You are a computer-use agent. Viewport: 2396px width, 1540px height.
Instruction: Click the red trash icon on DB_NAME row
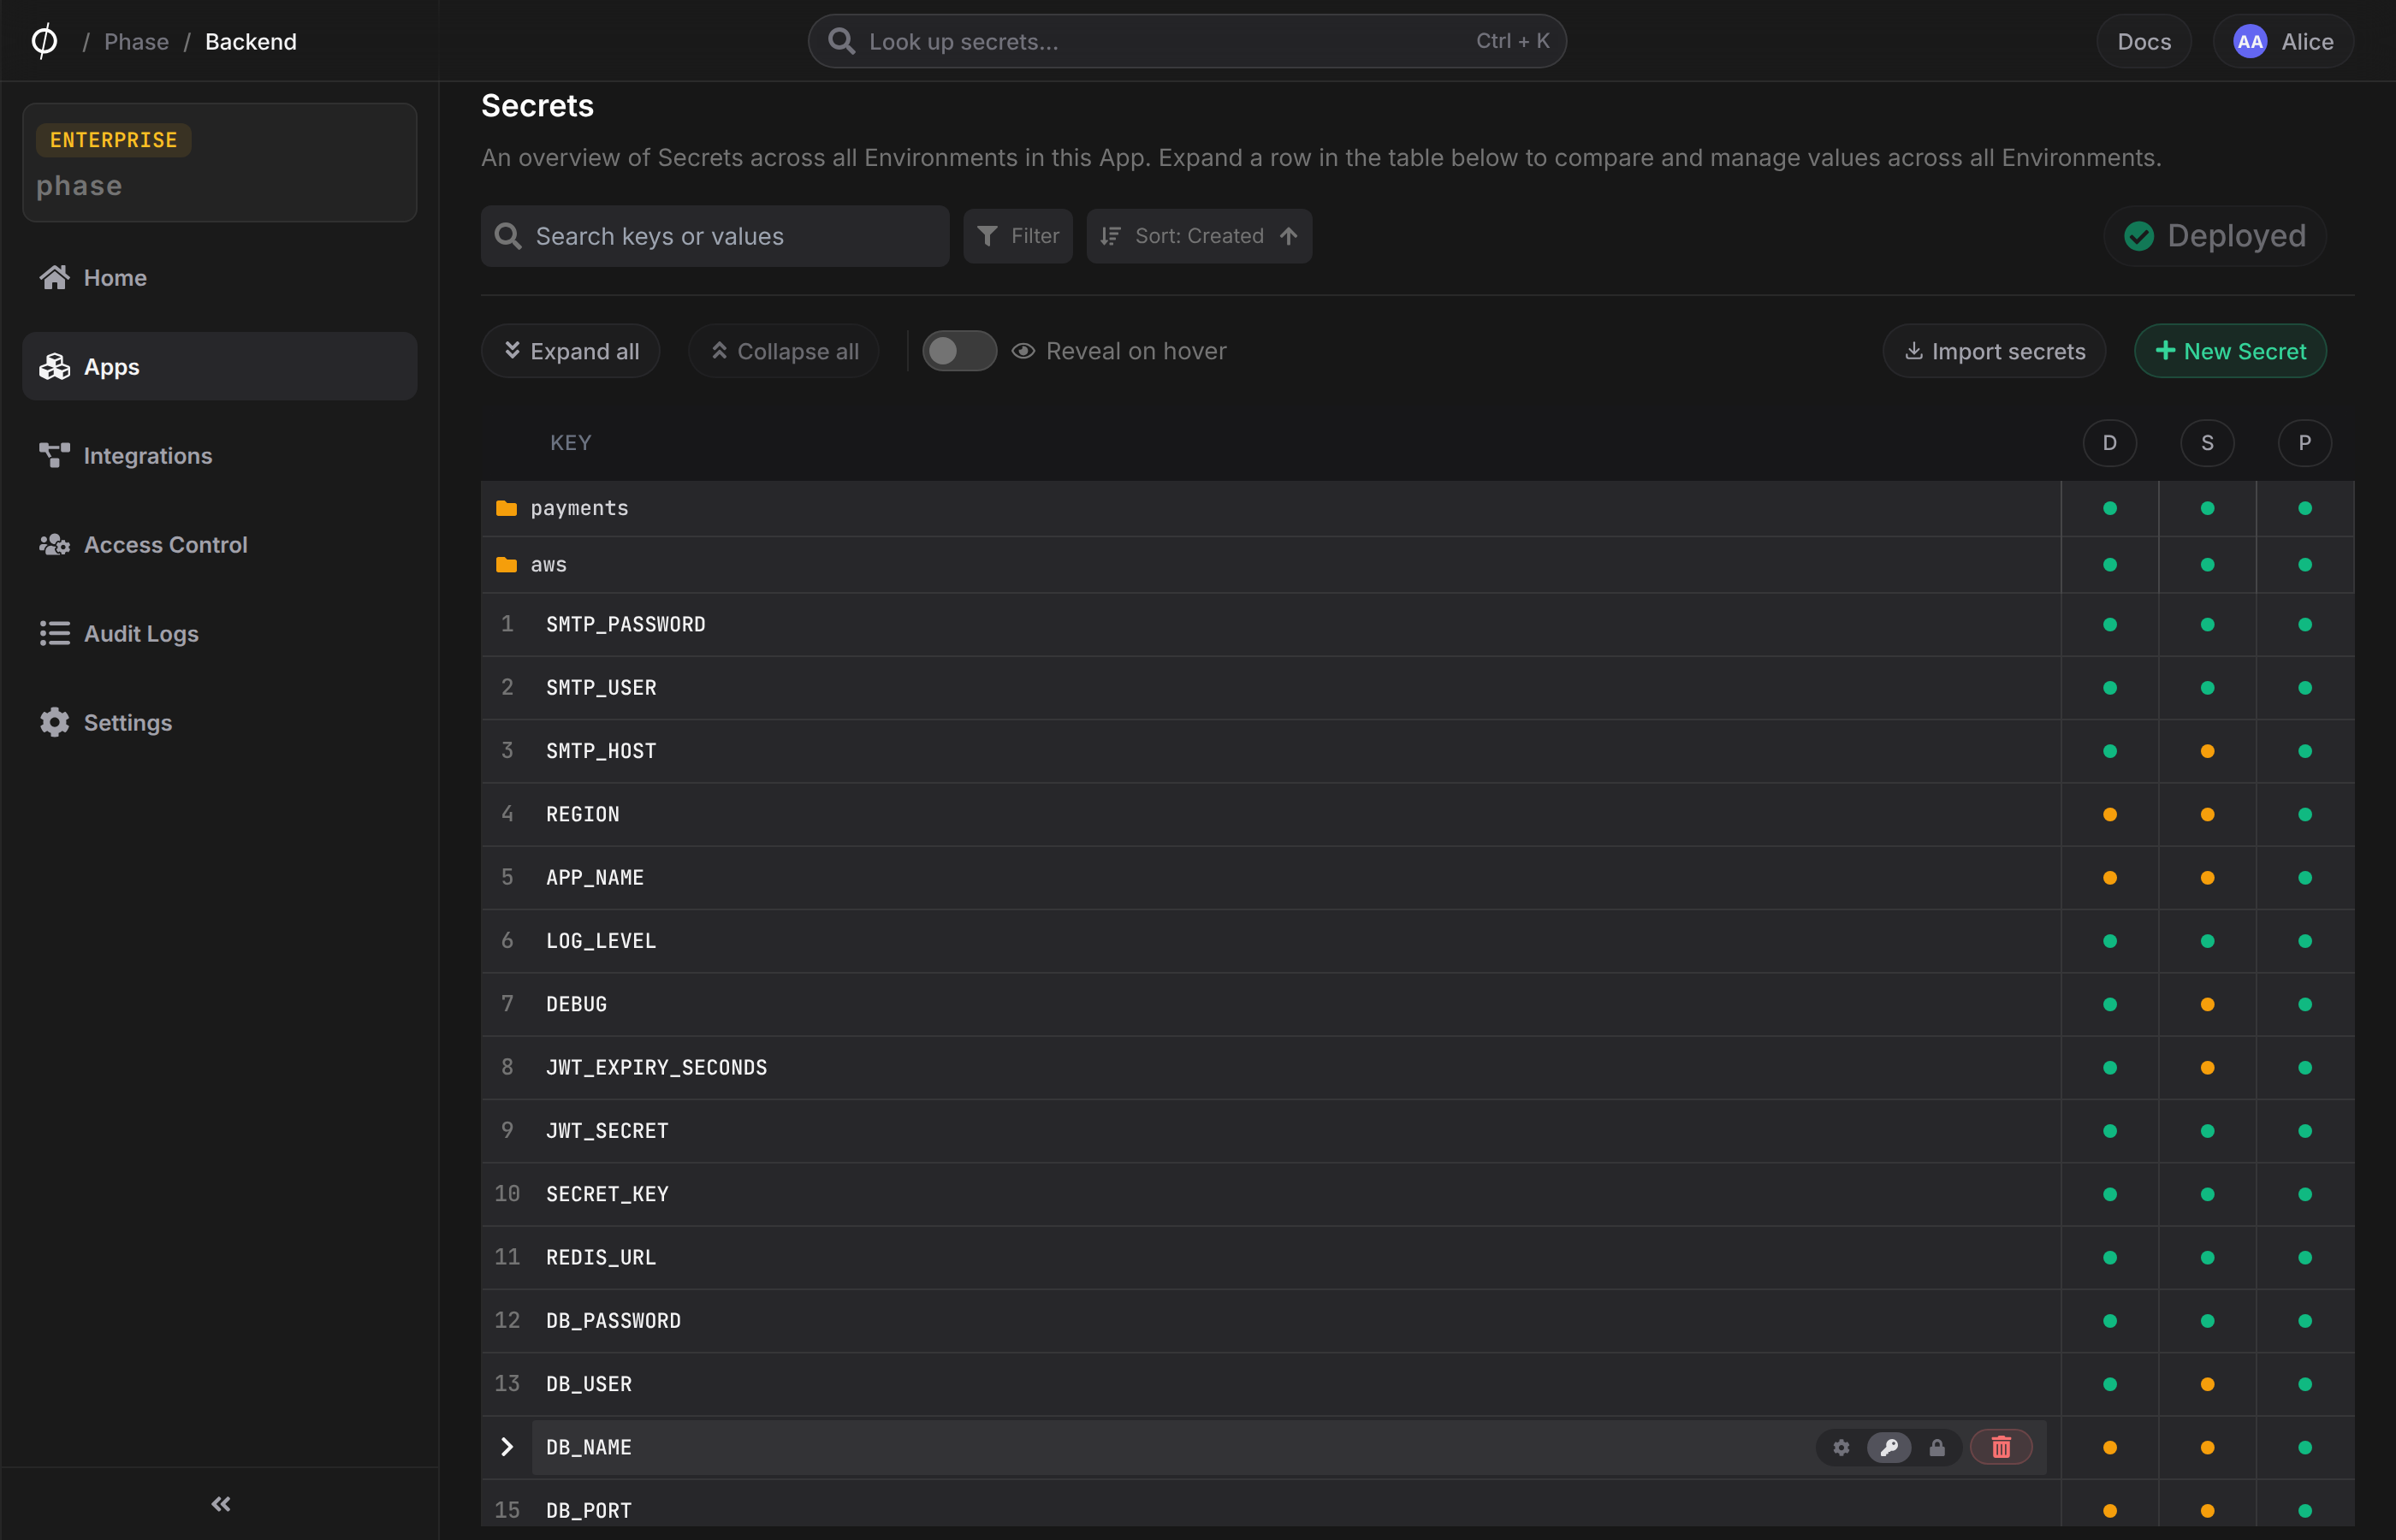pyautogui.click(x=2001, y=1447)
